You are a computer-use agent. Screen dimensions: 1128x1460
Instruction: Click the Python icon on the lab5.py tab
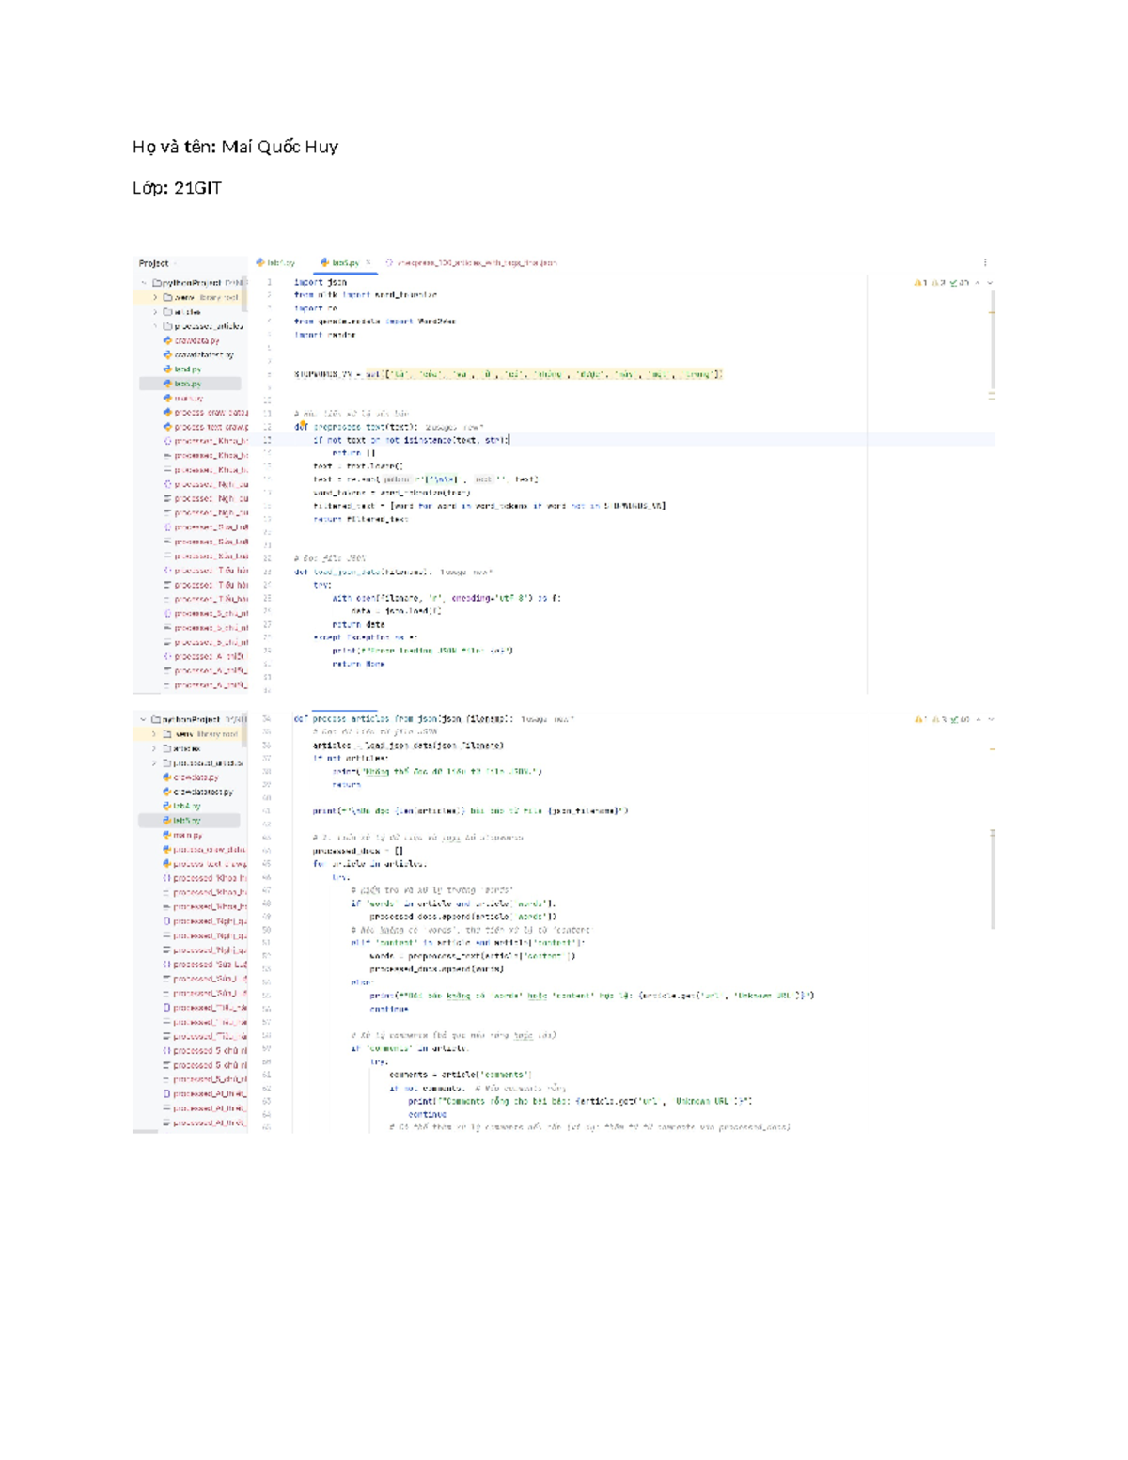323,264
